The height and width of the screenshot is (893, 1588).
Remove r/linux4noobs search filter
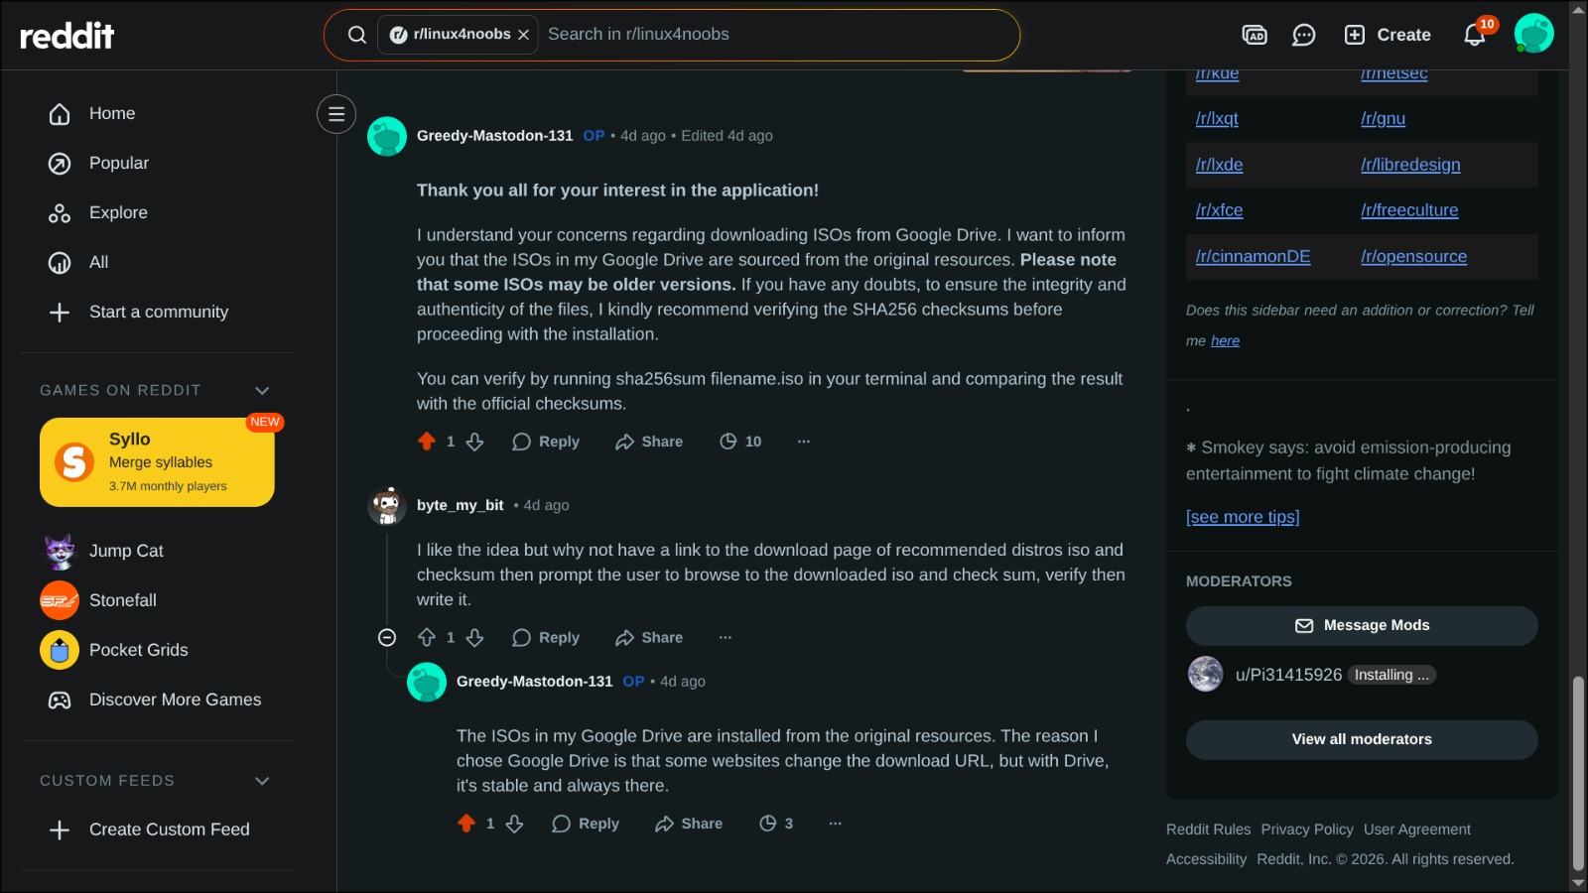[523, 35]
